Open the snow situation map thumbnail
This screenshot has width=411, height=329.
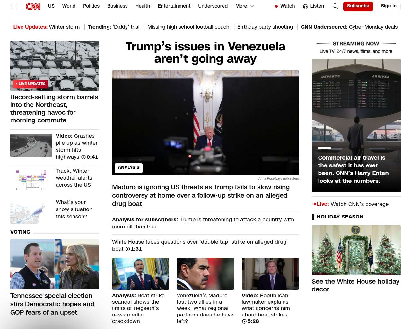pyautogui.click(x=31, y=212)
